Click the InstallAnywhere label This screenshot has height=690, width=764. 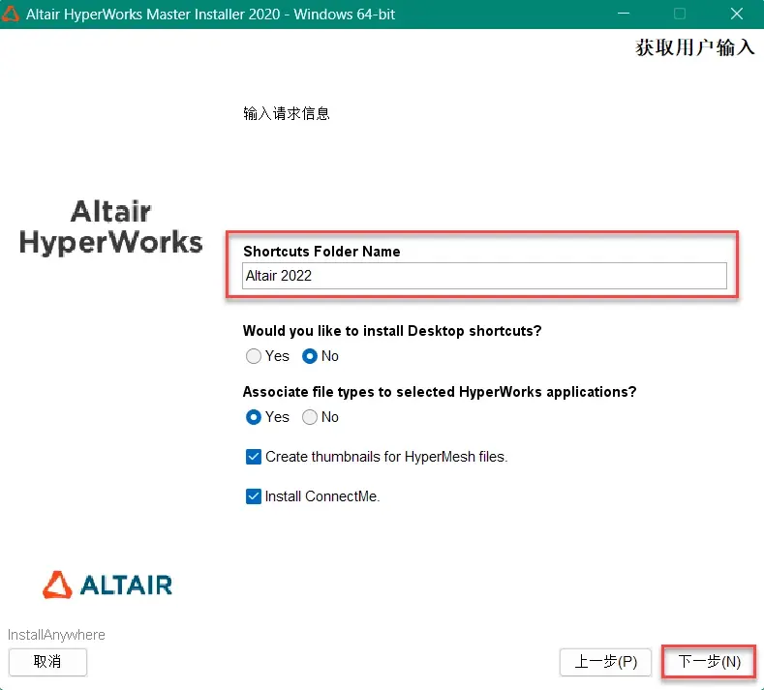pyautogui.click(x=56, y=635)
